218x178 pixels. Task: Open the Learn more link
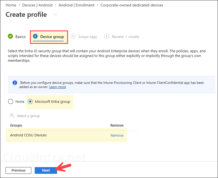click(x=58, y=87)
